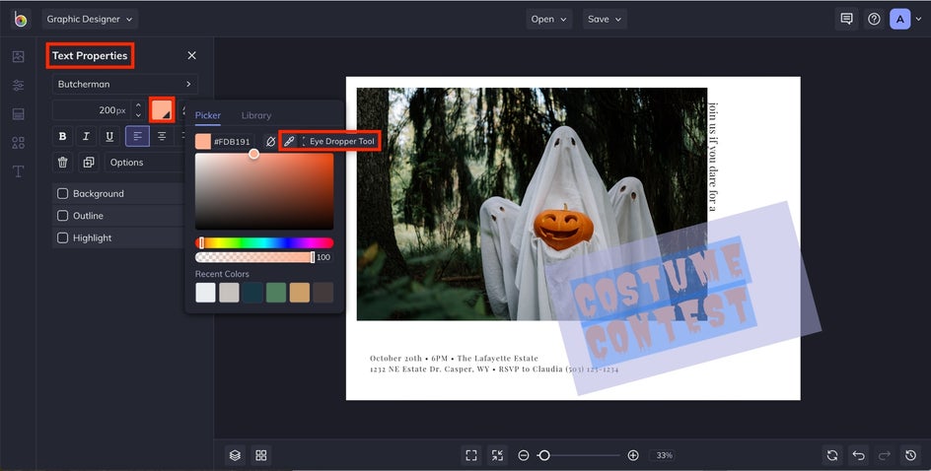This screenshot has height=471, width=931.
Task: Select the Text tool in left sidebar
Action: click(x=18, y=171)
